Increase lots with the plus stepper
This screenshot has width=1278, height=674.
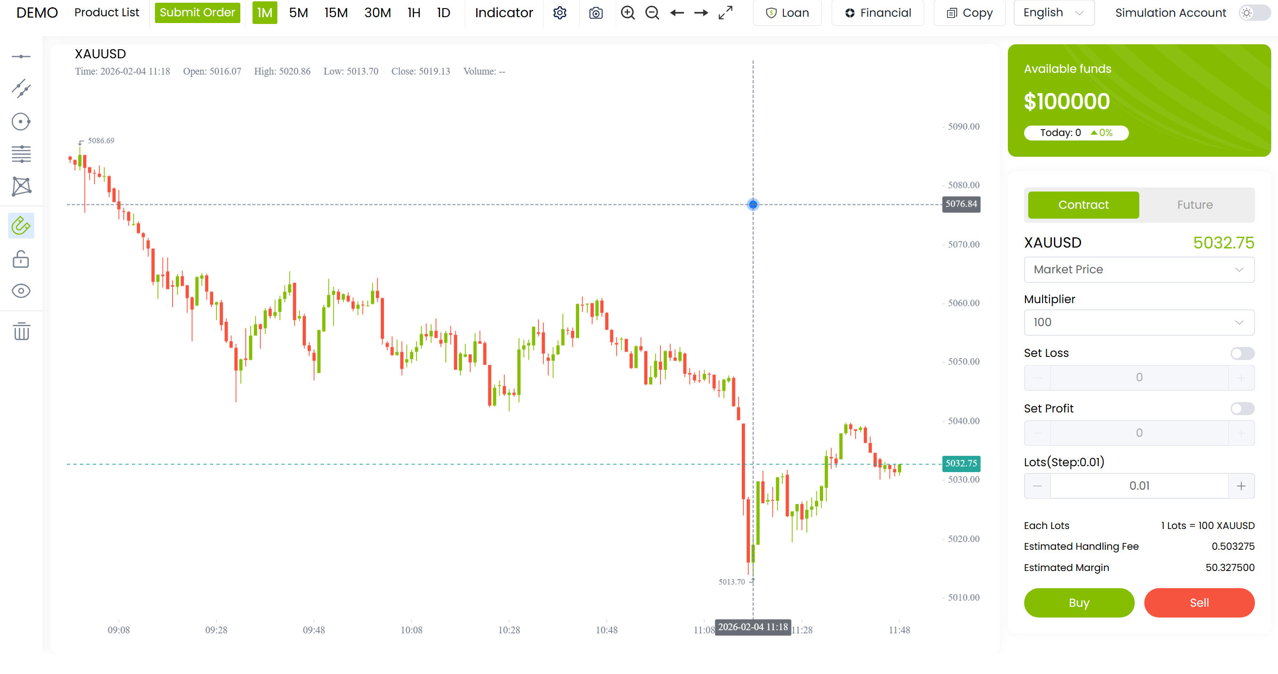(1241, 486)
